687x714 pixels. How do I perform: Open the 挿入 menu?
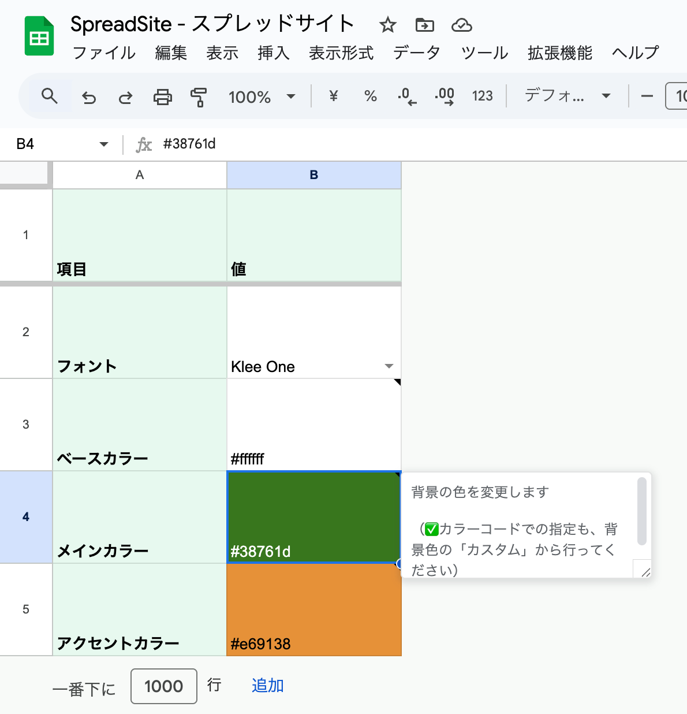click(x=274, y=53)
